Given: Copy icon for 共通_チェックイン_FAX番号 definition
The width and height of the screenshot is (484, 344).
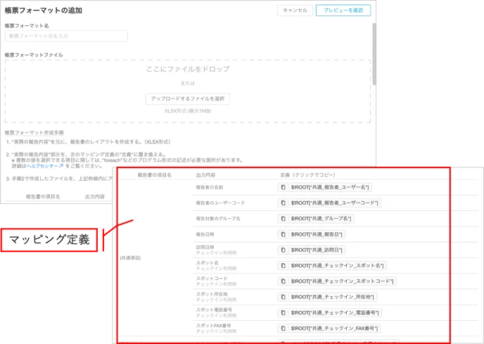Looking at the screenshot, I should (x=283, y=329).
